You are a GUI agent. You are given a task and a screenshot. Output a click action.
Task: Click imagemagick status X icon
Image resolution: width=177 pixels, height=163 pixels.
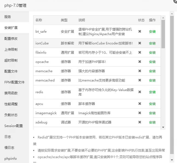pyautogui.click(x=140, y=113)
